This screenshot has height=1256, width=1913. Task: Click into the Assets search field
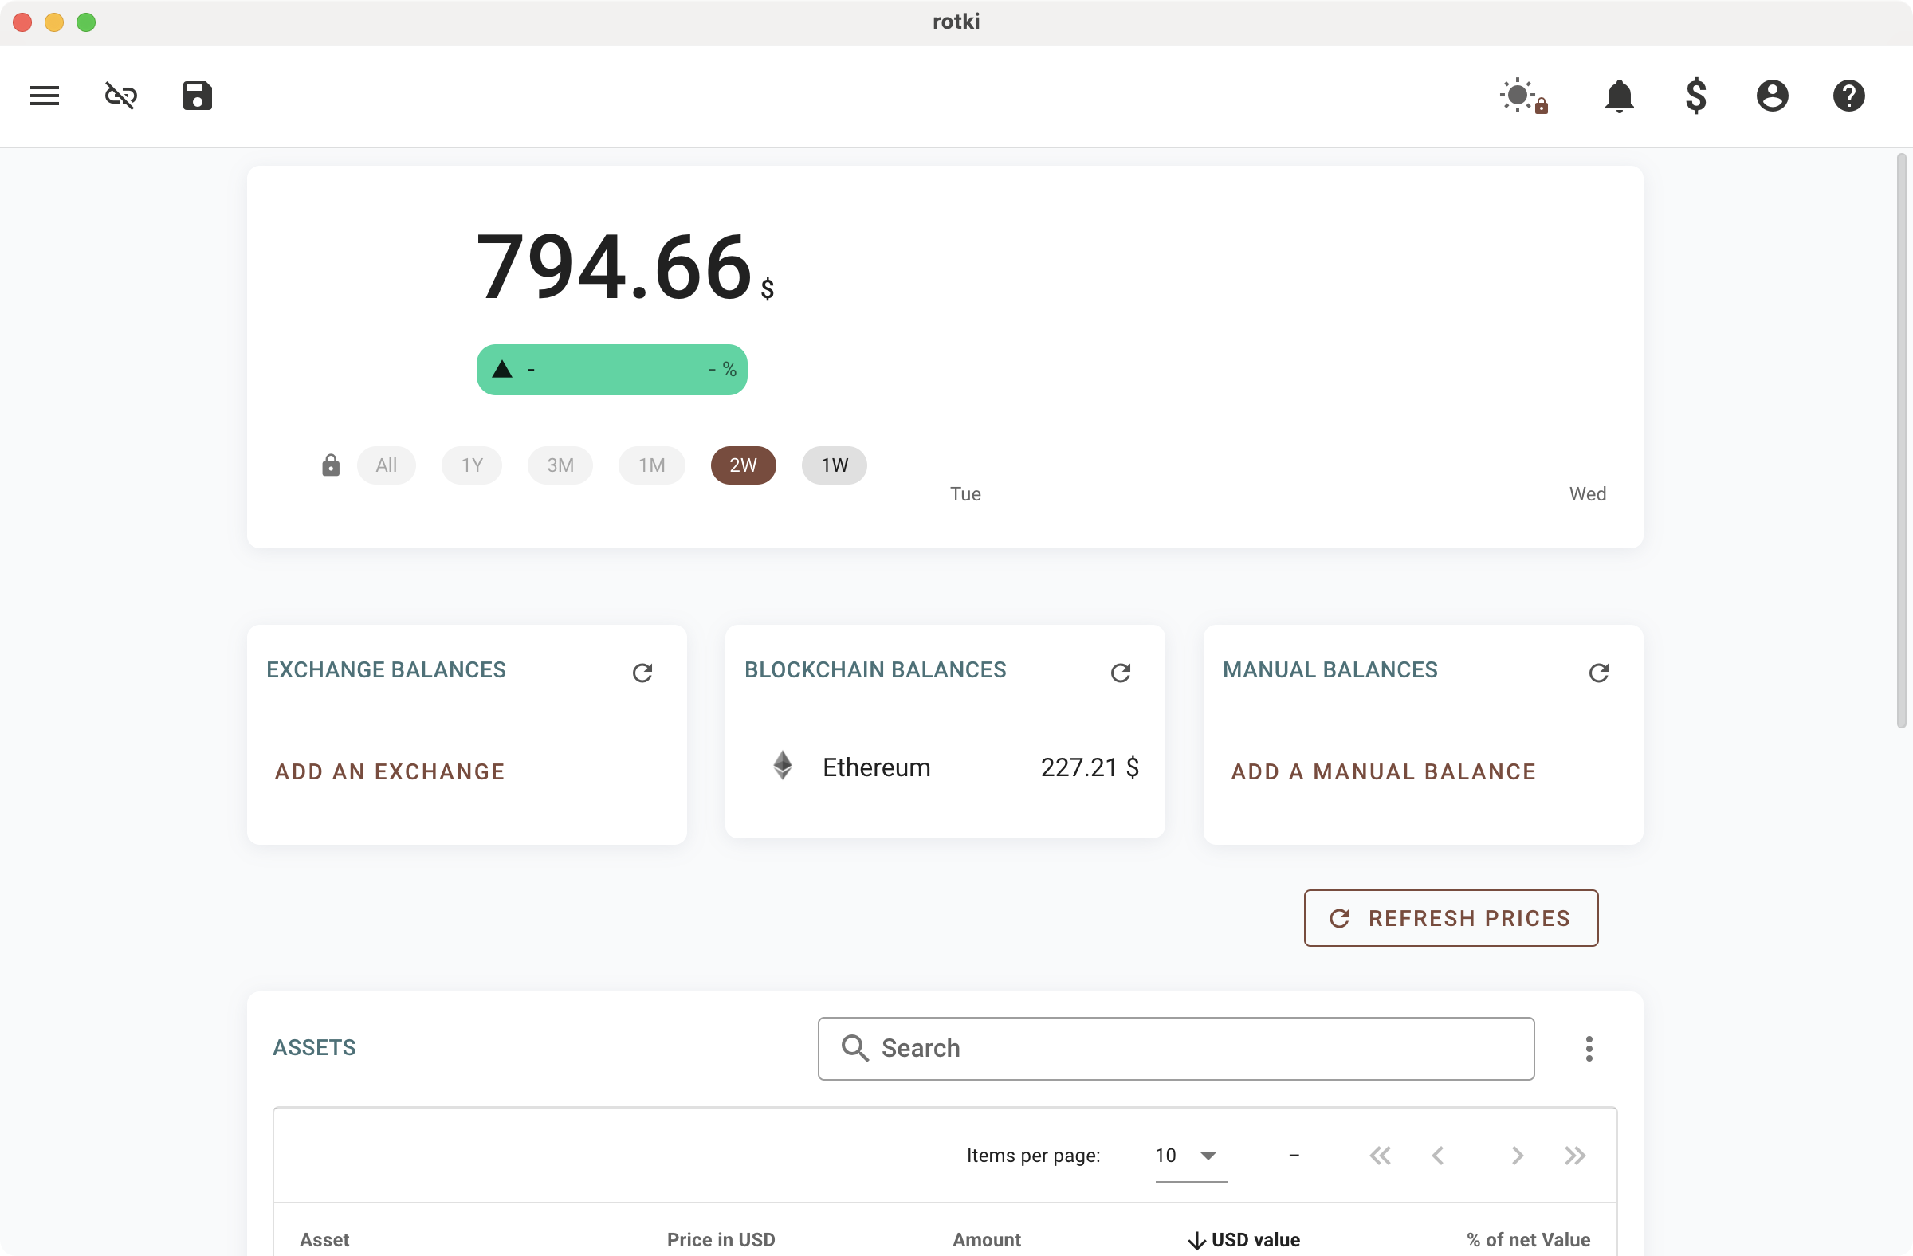1176,1049
